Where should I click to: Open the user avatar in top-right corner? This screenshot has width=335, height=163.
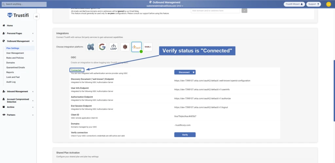click(x=328, y=4)
